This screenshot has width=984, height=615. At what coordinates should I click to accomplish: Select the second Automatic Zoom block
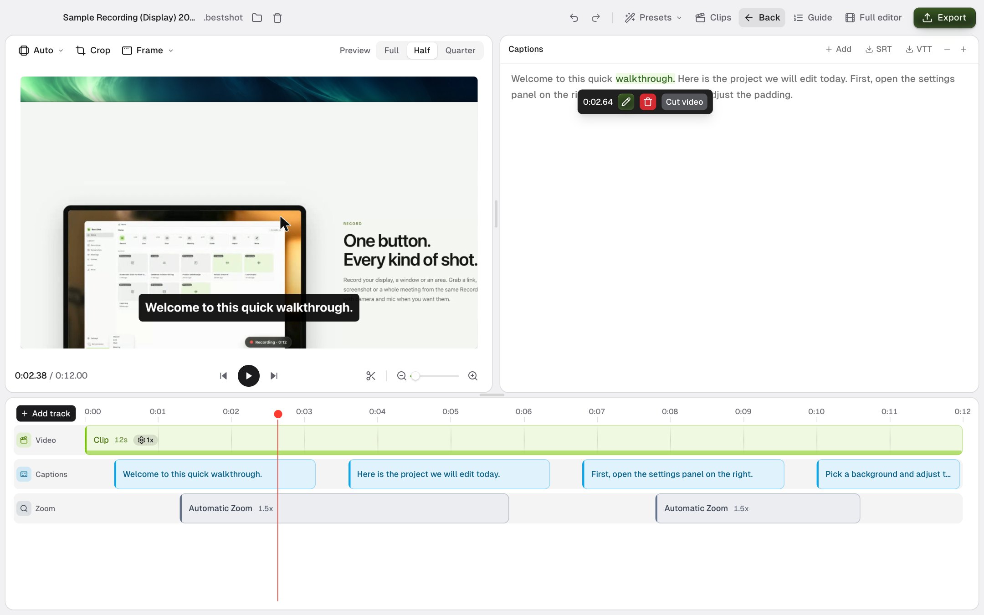pyautogui.click(x=758, y=508)
